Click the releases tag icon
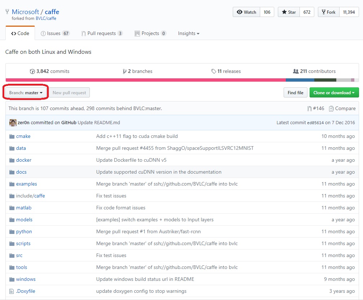Screen dimensions: 363x300 pyautogui.click(x=214, y=71)
